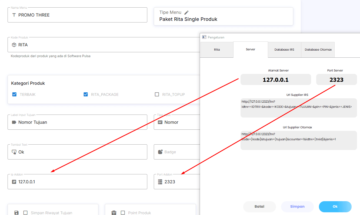Click the IP icon in Ip Addon field

point(14,182)
